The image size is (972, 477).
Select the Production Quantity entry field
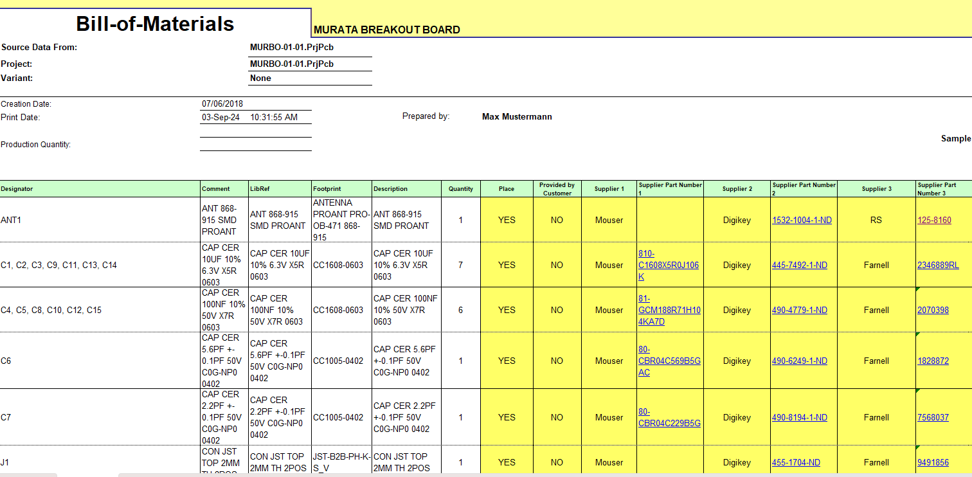255,144
